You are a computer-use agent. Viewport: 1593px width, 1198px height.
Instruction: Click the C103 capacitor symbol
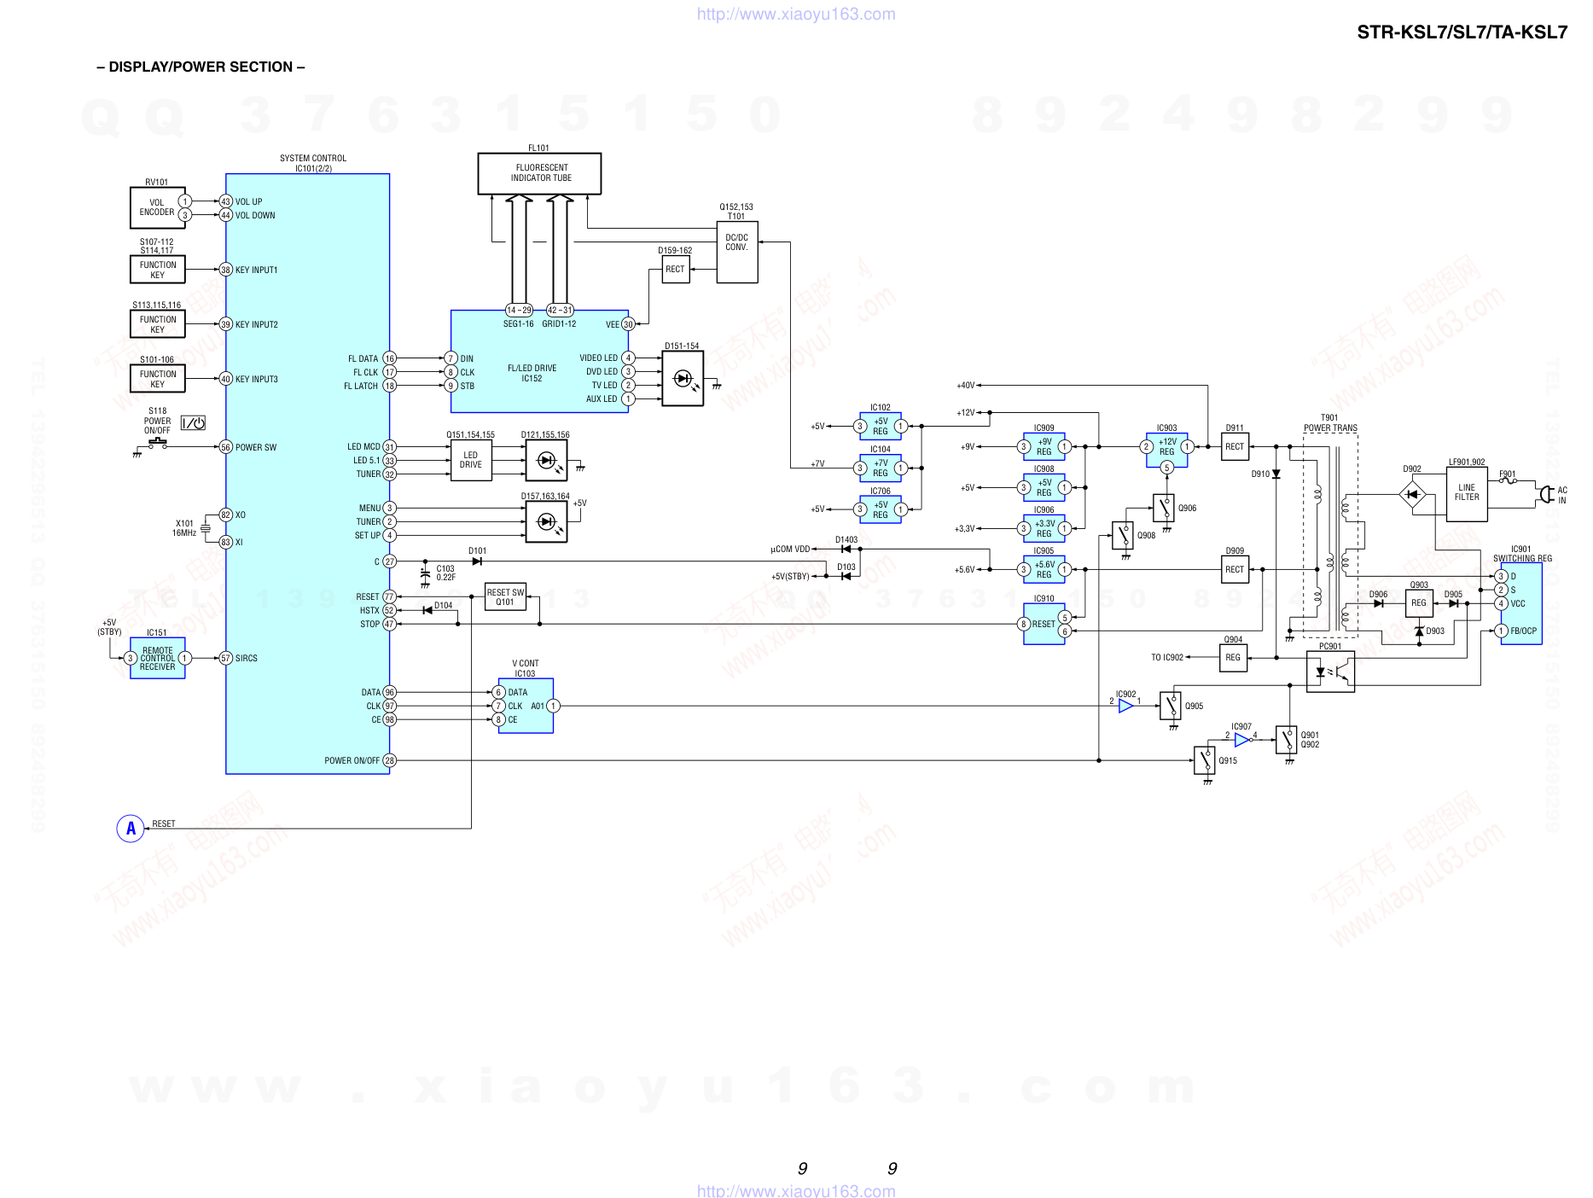click(425, 573)
